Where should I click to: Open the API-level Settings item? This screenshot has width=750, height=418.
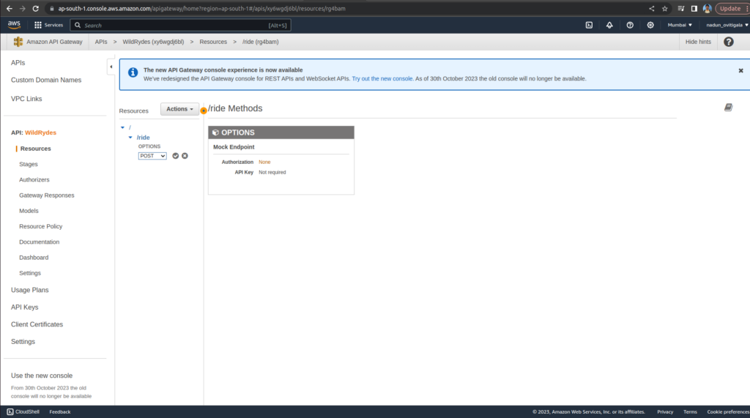[29, 273]
